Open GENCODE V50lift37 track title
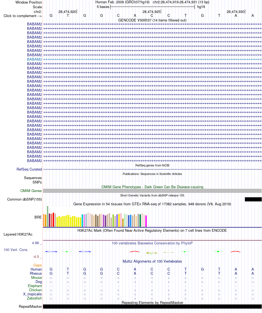This screenshot has height=313, width=262. (x=152, y=20)
